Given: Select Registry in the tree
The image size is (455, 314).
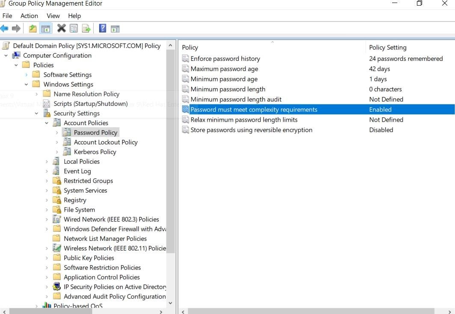Looking at the screenshot, I should coord(75,200).
